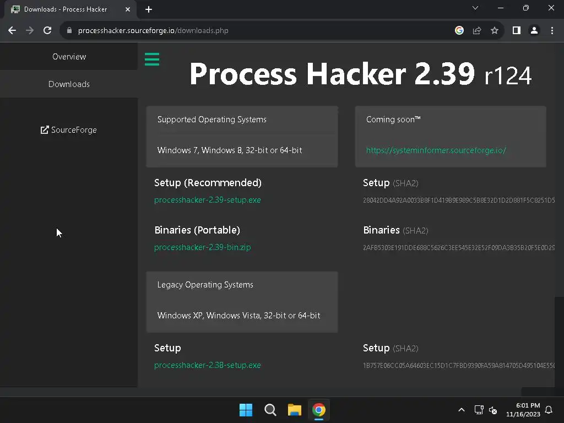564x423 pixels.
Task: Click the Supported Operating Systems card title
Action: tap(212, 120)
